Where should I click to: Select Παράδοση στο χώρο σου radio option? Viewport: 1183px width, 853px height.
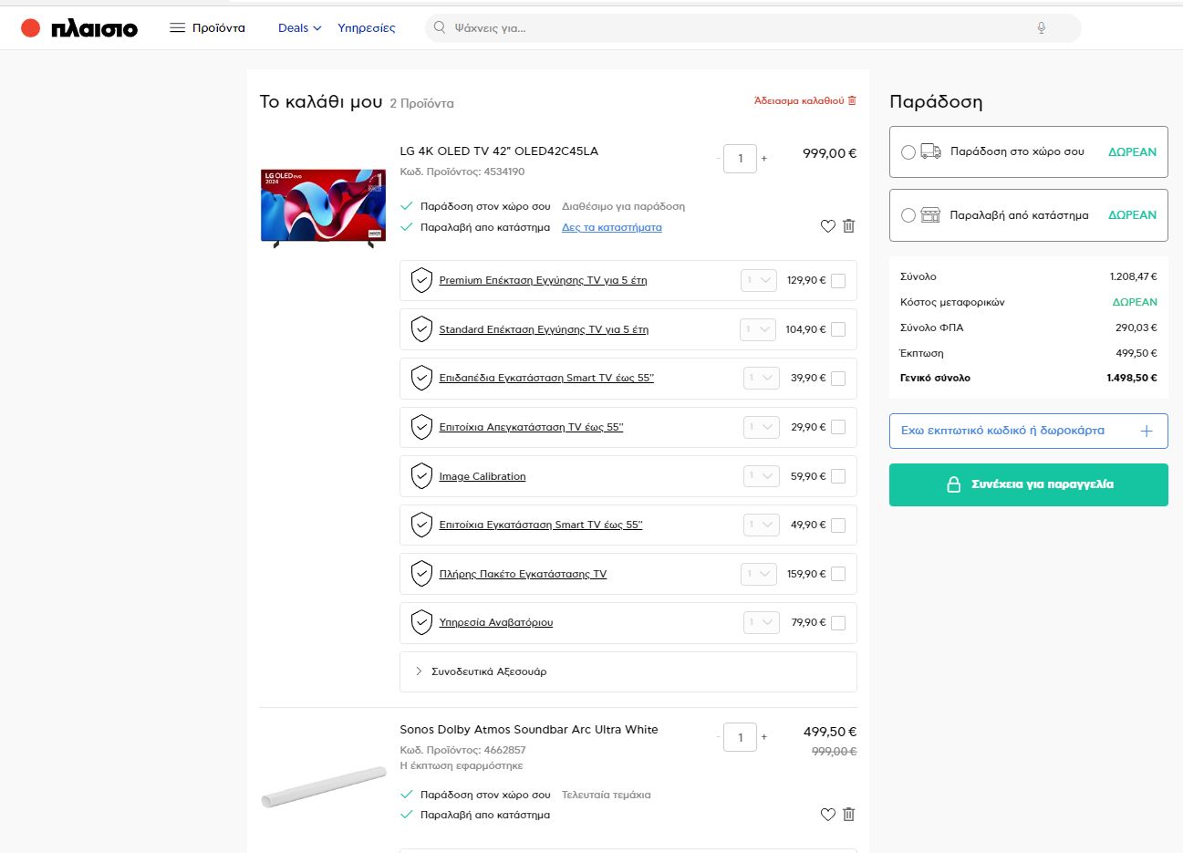[908, 152]
